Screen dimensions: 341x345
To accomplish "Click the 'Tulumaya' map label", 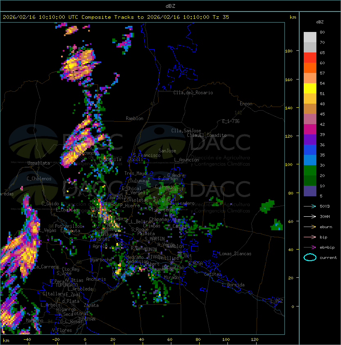I will point(140,181).
